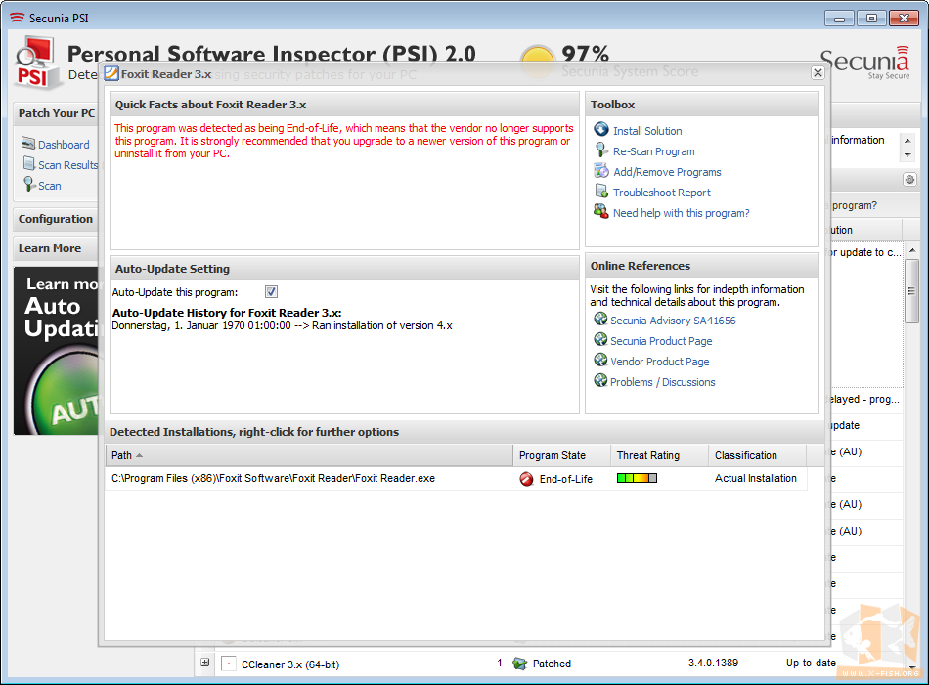The image size is (929, 685).
Task: Open Add/Remove Programs link
Action: (667, 172)
